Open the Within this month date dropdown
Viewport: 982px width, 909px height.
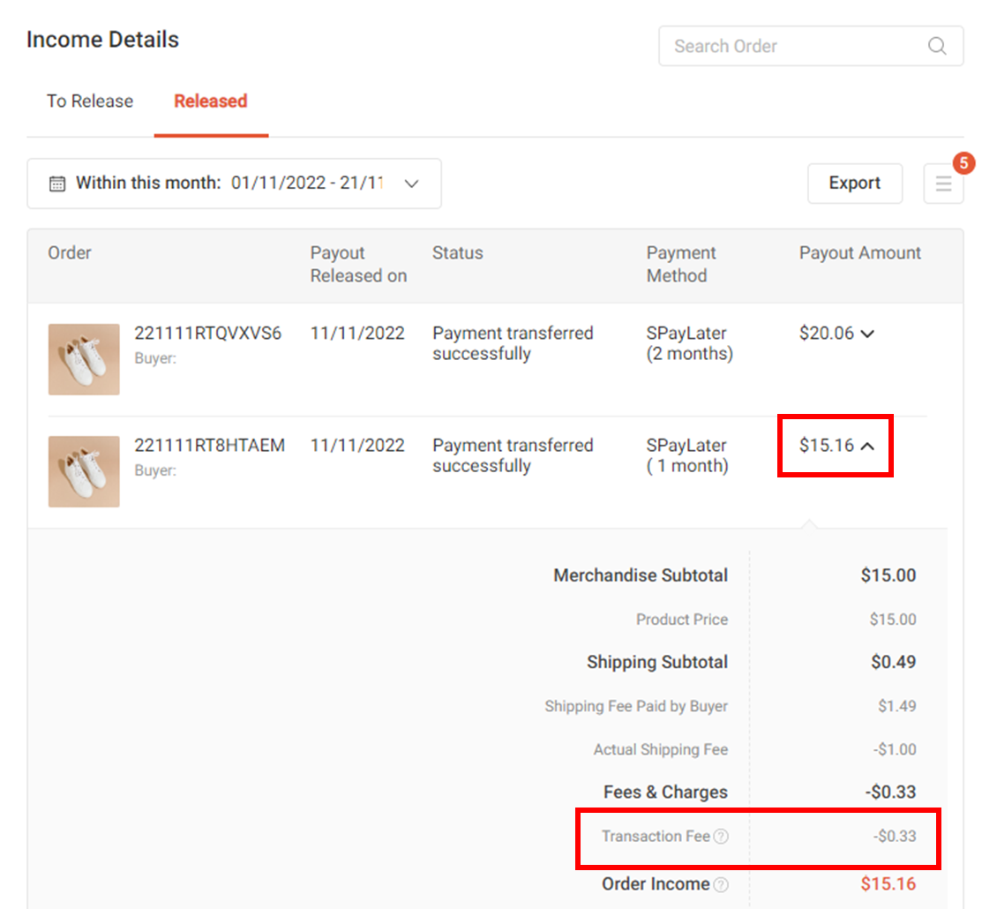coord(234,184)
